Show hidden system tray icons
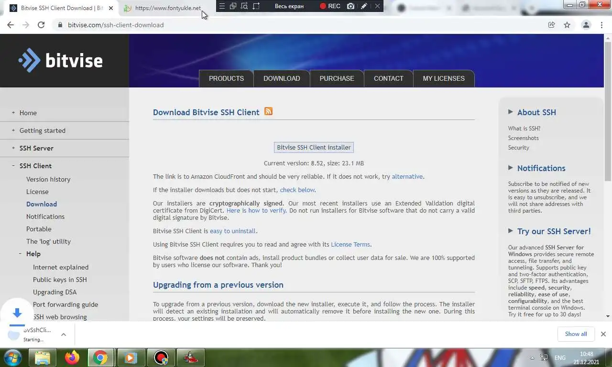 [532, 358]
